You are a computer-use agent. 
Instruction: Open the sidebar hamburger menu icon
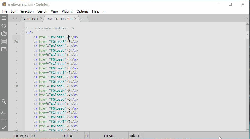tap(4, 18)
